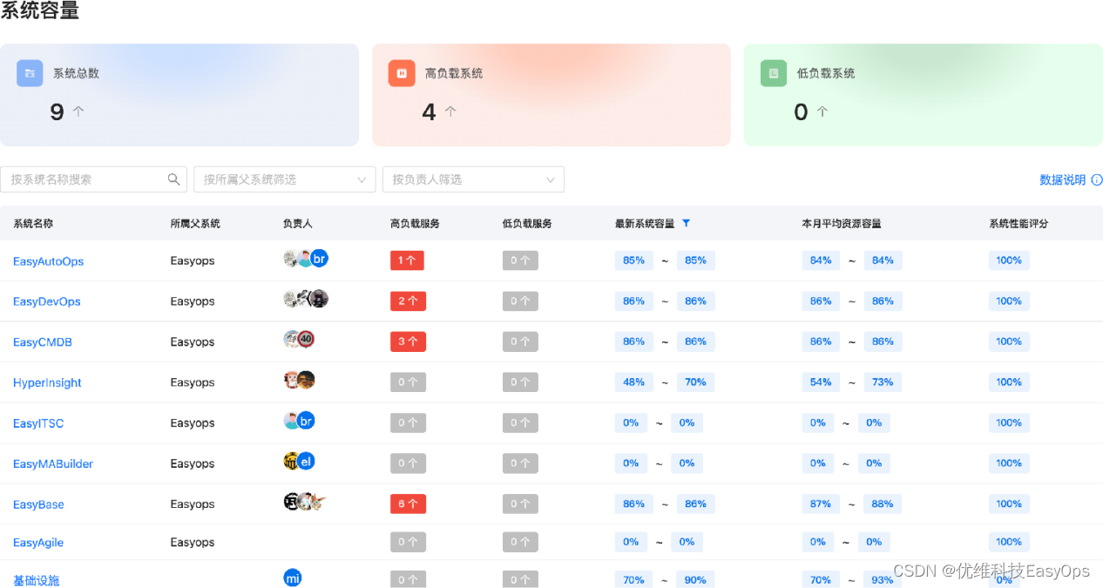Click the system name search input field
This screenshot has height=588, width=1103.
point(87,179)
